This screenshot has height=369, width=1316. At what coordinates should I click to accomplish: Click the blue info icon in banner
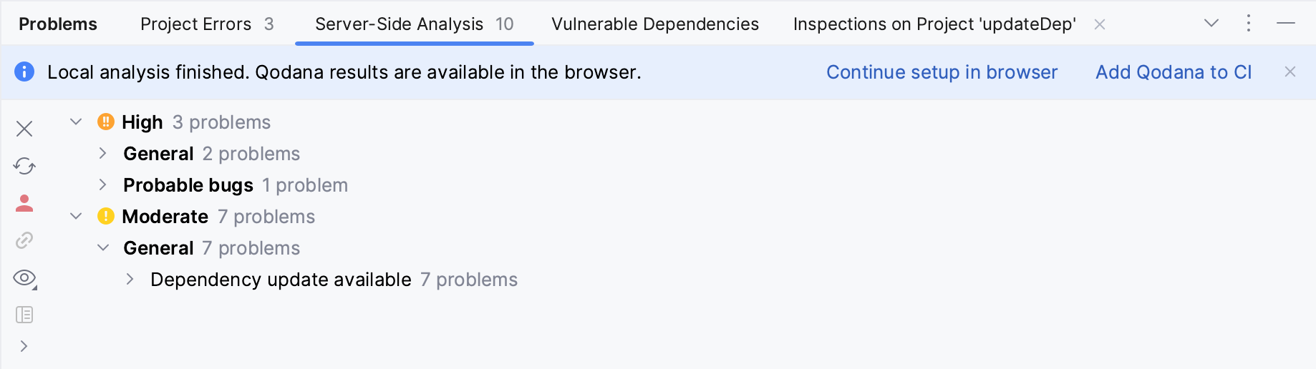coord(24,72)
